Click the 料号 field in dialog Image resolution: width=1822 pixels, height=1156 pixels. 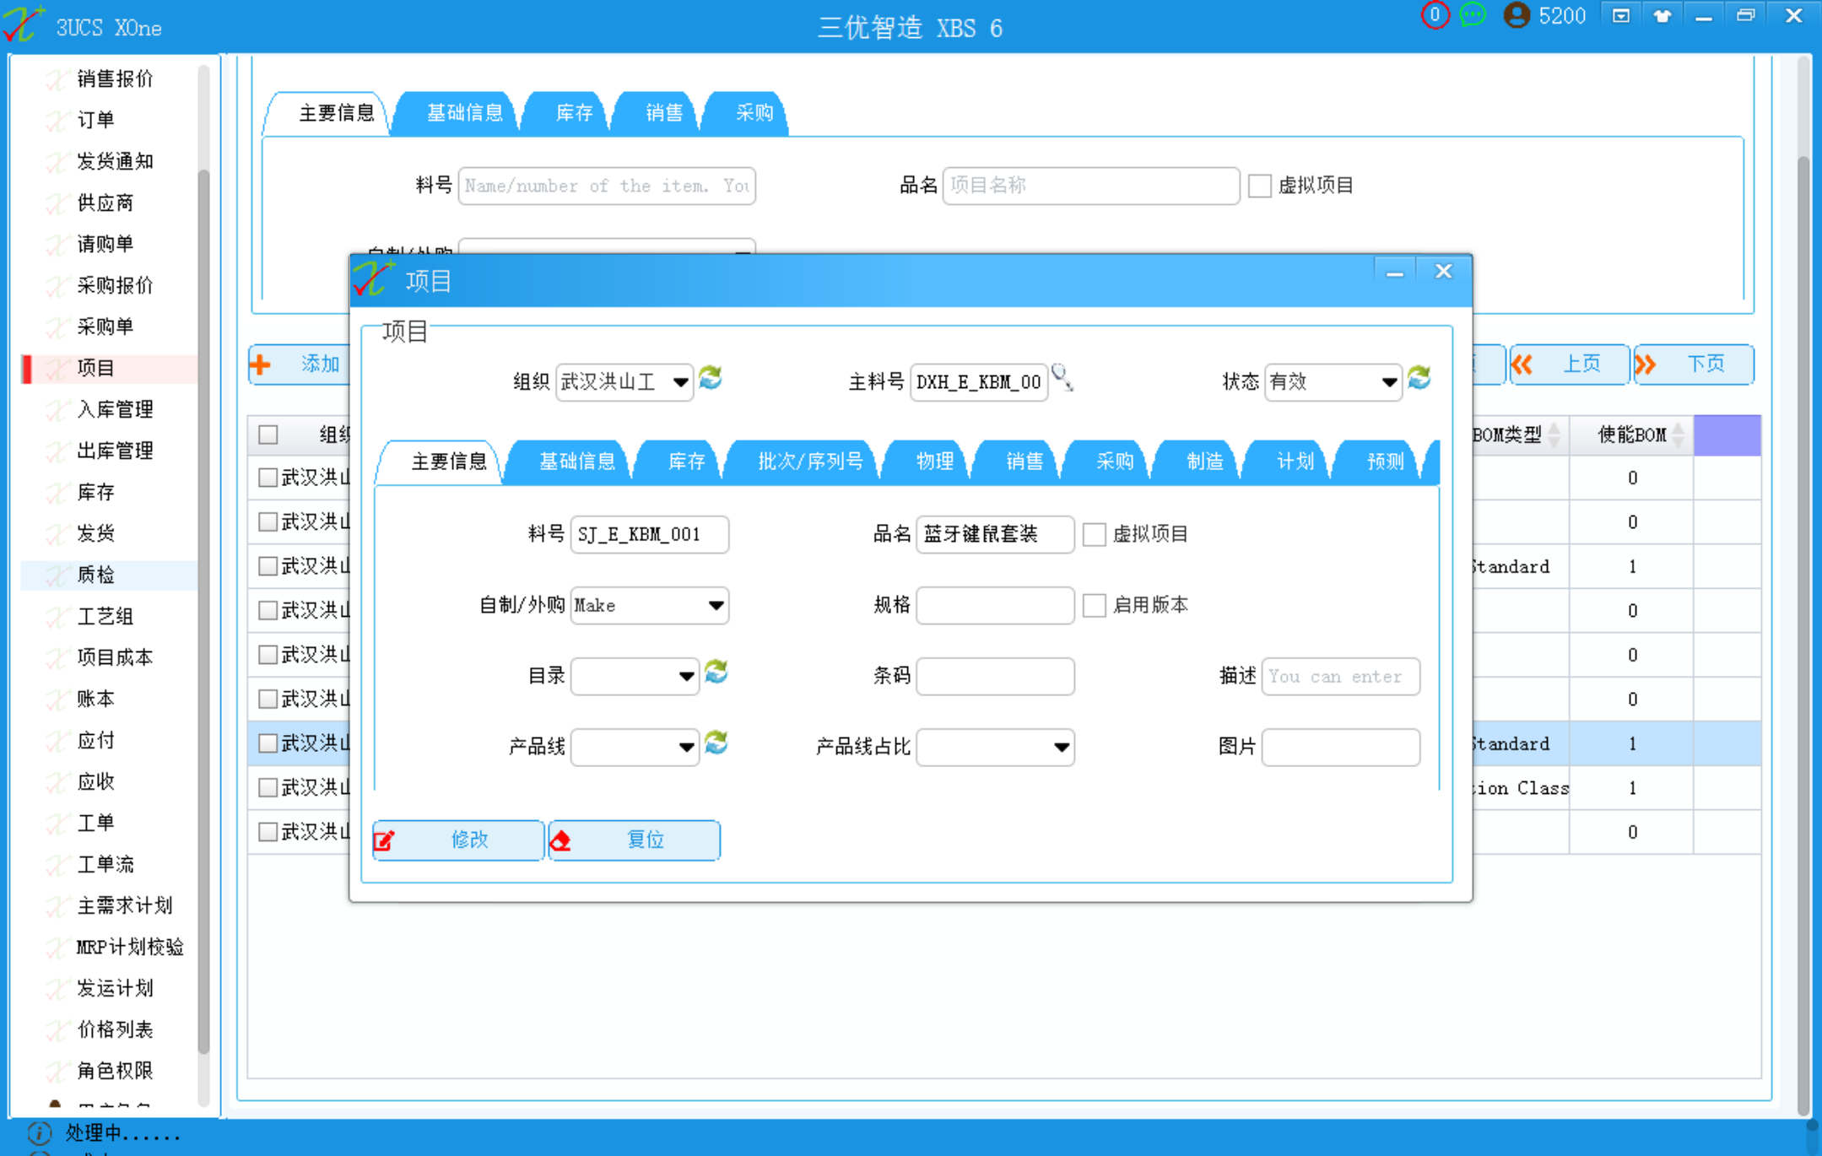point(650,534)
